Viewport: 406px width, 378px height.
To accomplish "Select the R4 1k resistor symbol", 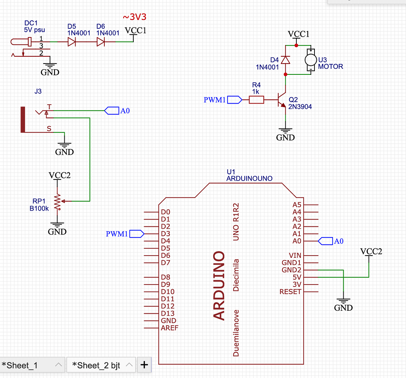I will click(x=257, y=100).
